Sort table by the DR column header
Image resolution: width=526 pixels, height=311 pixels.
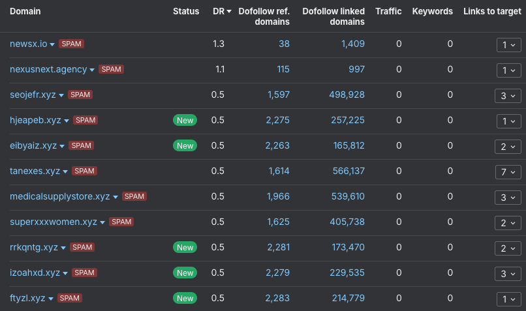[x=222, y=11]
